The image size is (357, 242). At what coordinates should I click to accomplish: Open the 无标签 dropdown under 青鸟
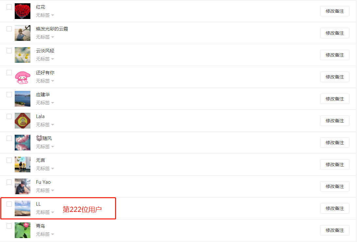click(x=45, y=234)
